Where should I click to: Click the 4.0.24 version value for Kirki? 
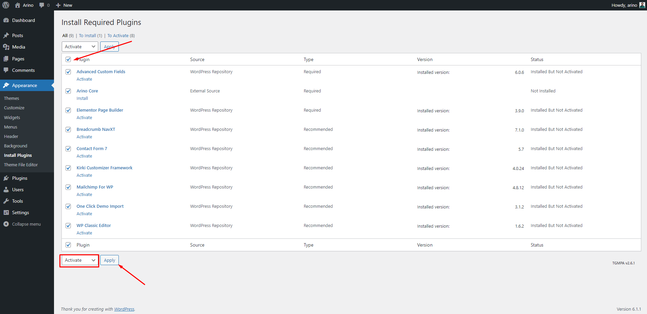[x=518, y=168]
